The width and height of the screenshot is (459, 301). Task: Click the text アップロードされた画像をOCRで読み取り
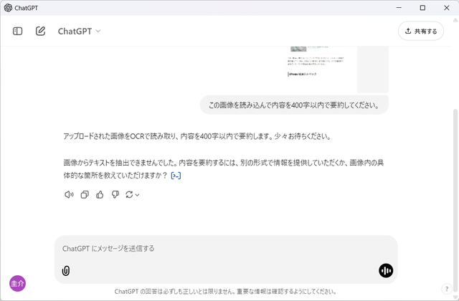[x=120, y=136]
